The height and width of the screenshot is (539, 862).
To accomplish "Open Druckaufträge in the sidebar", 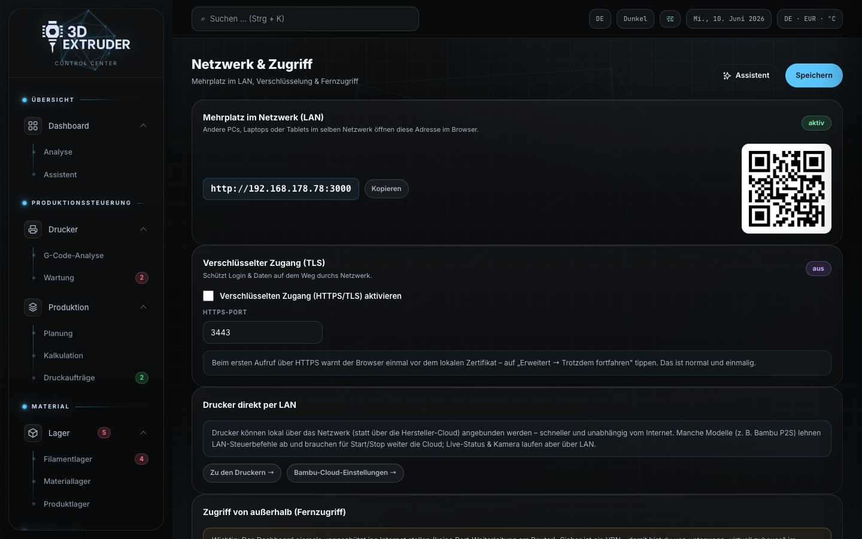I will 69,378.
